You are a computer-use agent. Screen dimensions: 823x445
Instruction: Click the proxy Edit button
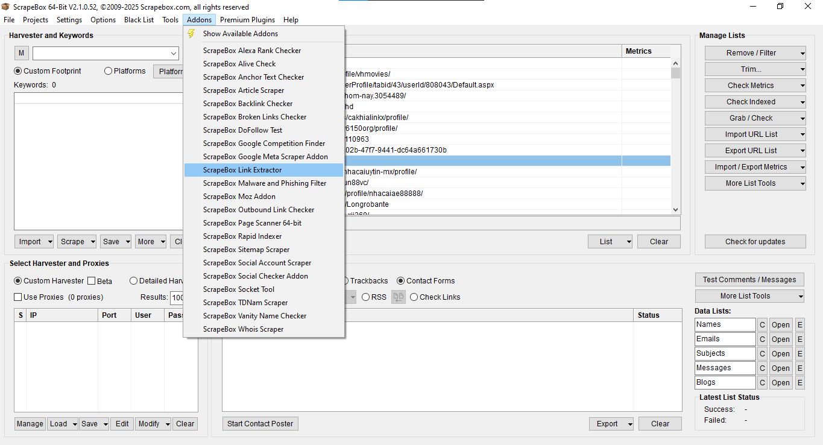[x=122, y=424]
